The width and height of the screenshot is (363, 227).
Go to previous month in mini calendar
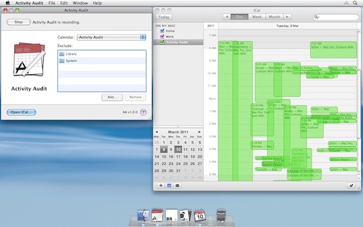tap(157, 132)
